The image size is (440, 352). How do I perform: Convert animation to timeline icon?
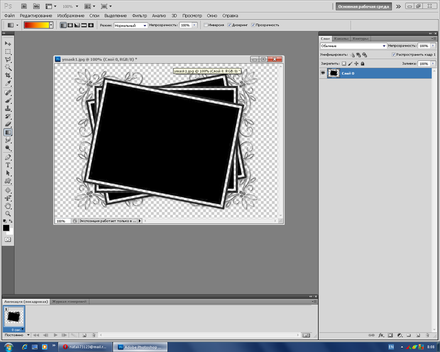(306, 335)
